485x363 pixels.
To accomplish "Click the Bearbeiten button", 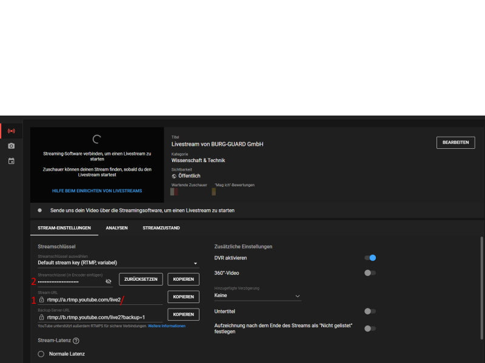I will pyautogui.click(x=455, y=143).
